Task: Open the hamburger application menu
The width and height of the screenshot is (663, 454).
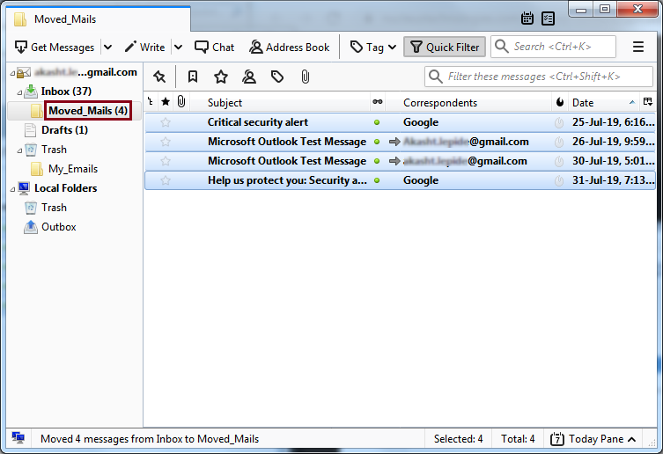Action: [x=638, y=47]
